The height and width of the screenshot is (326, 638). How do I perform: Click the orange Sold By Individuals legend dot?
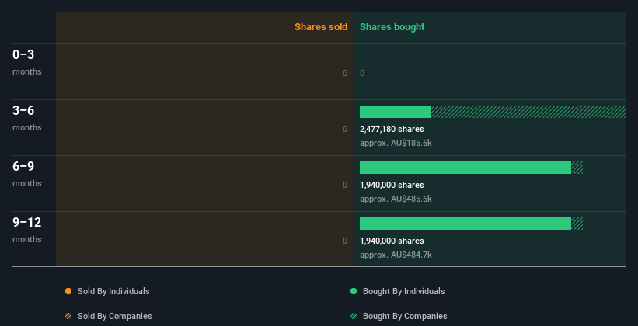point(68,291)
